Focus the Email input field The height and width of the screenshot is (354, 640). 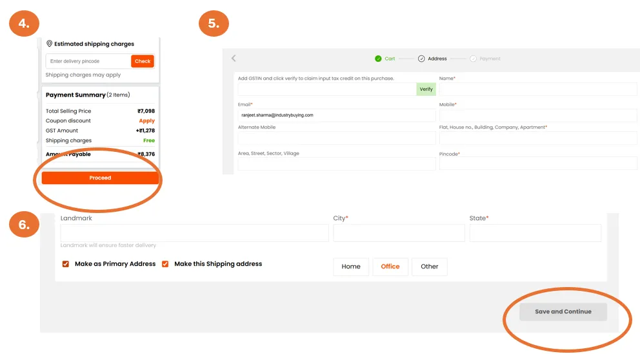click(337, 115)
